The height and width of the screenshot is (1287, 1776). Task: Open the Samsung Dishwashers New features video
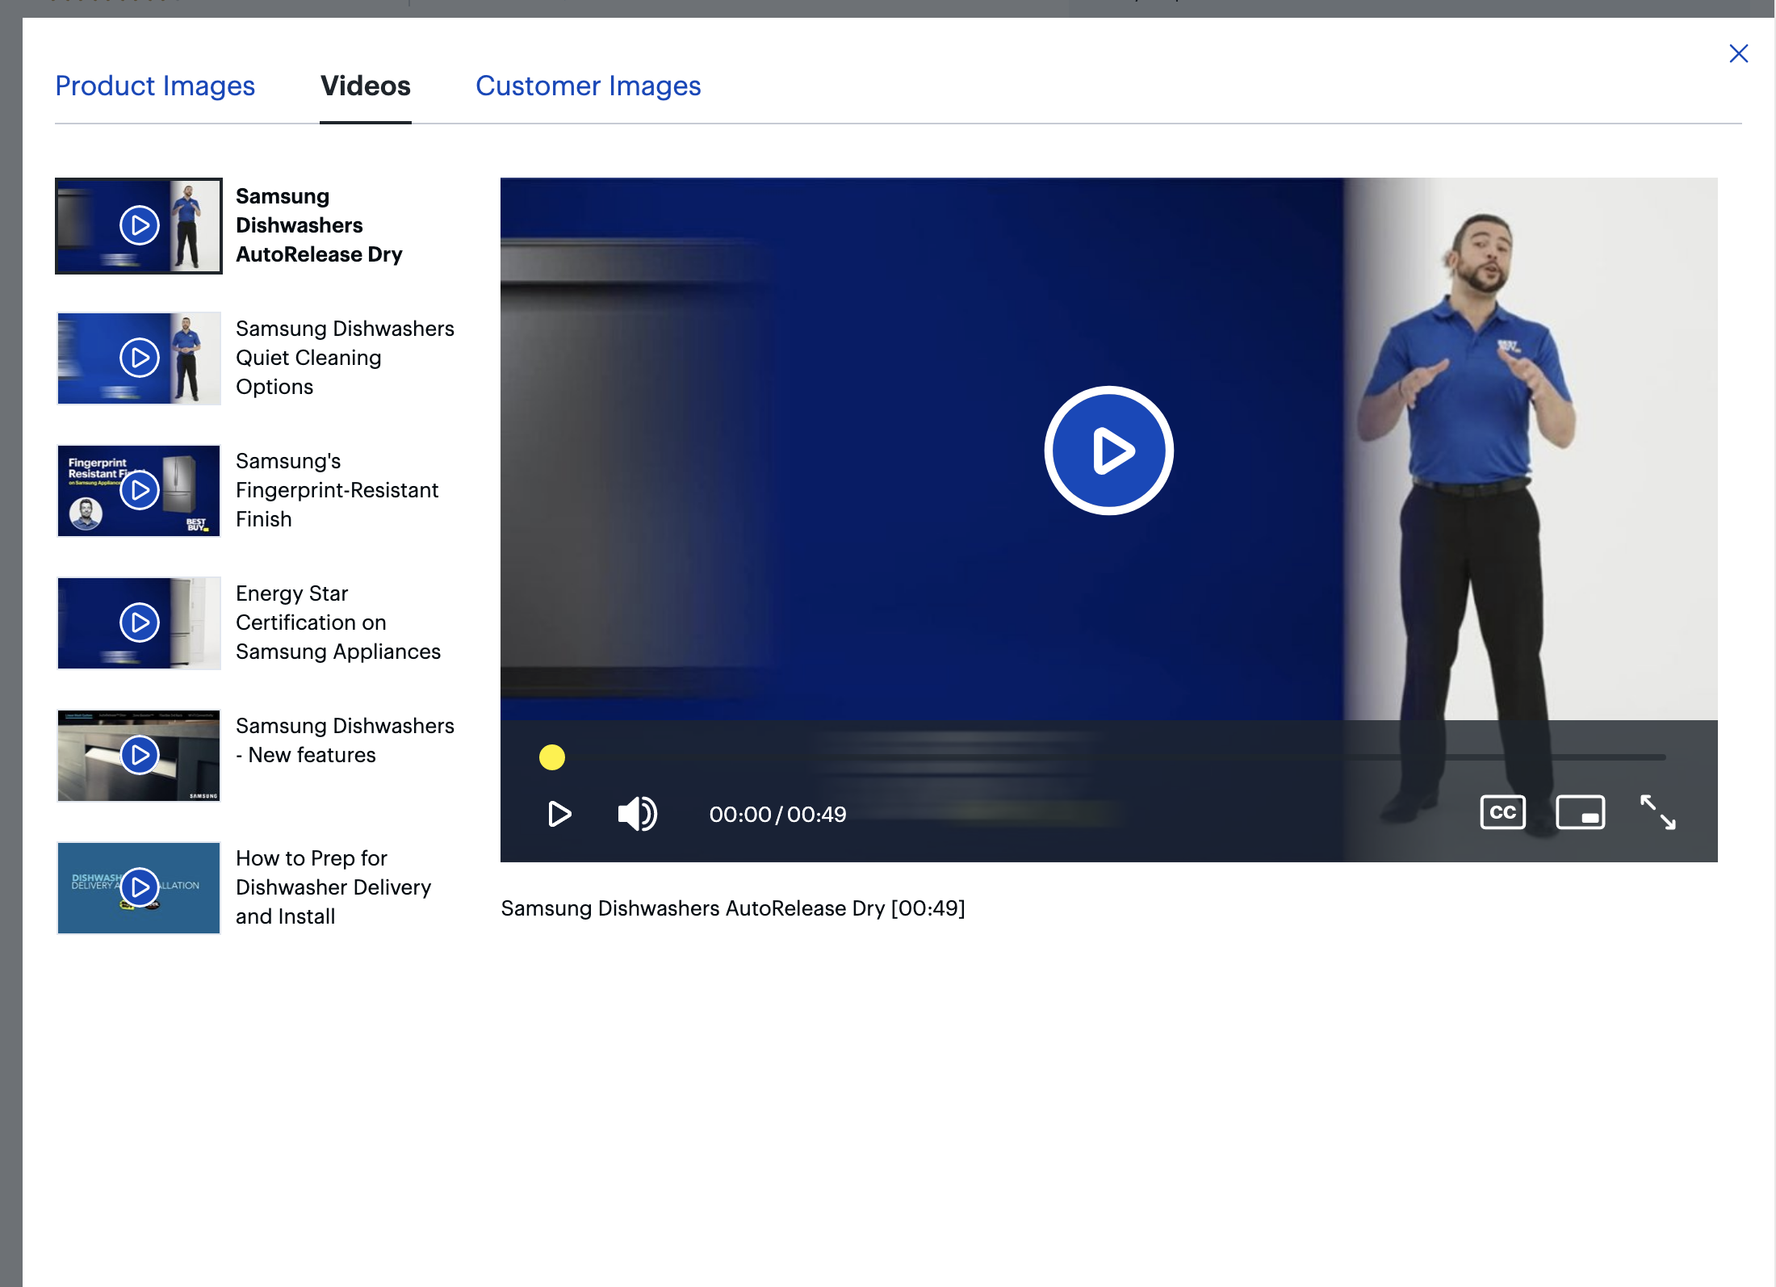[x=139, y=755]
